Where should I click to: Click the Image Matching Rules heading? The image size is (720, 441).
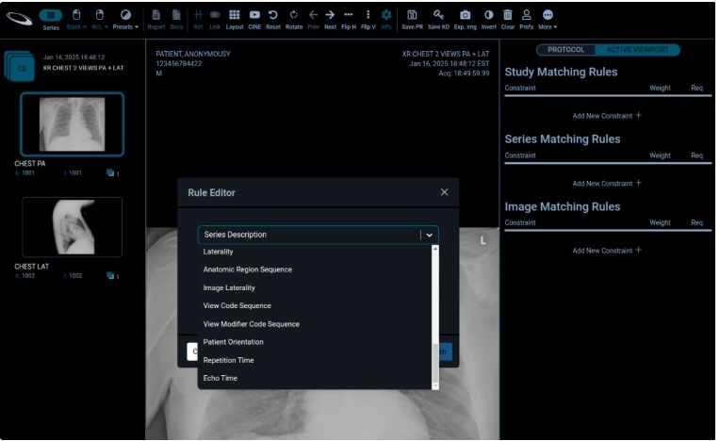(563, 207)
